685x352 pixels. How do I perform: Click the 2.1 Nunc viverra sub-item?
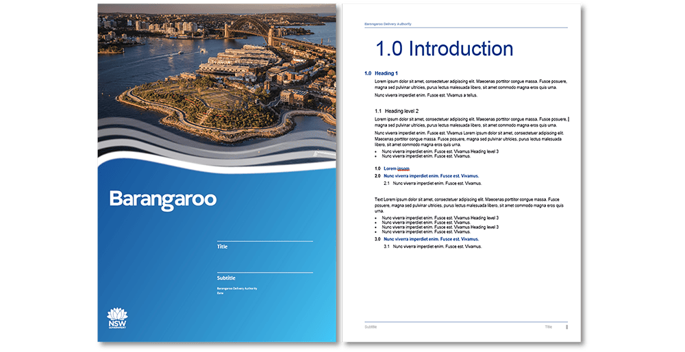432,184
